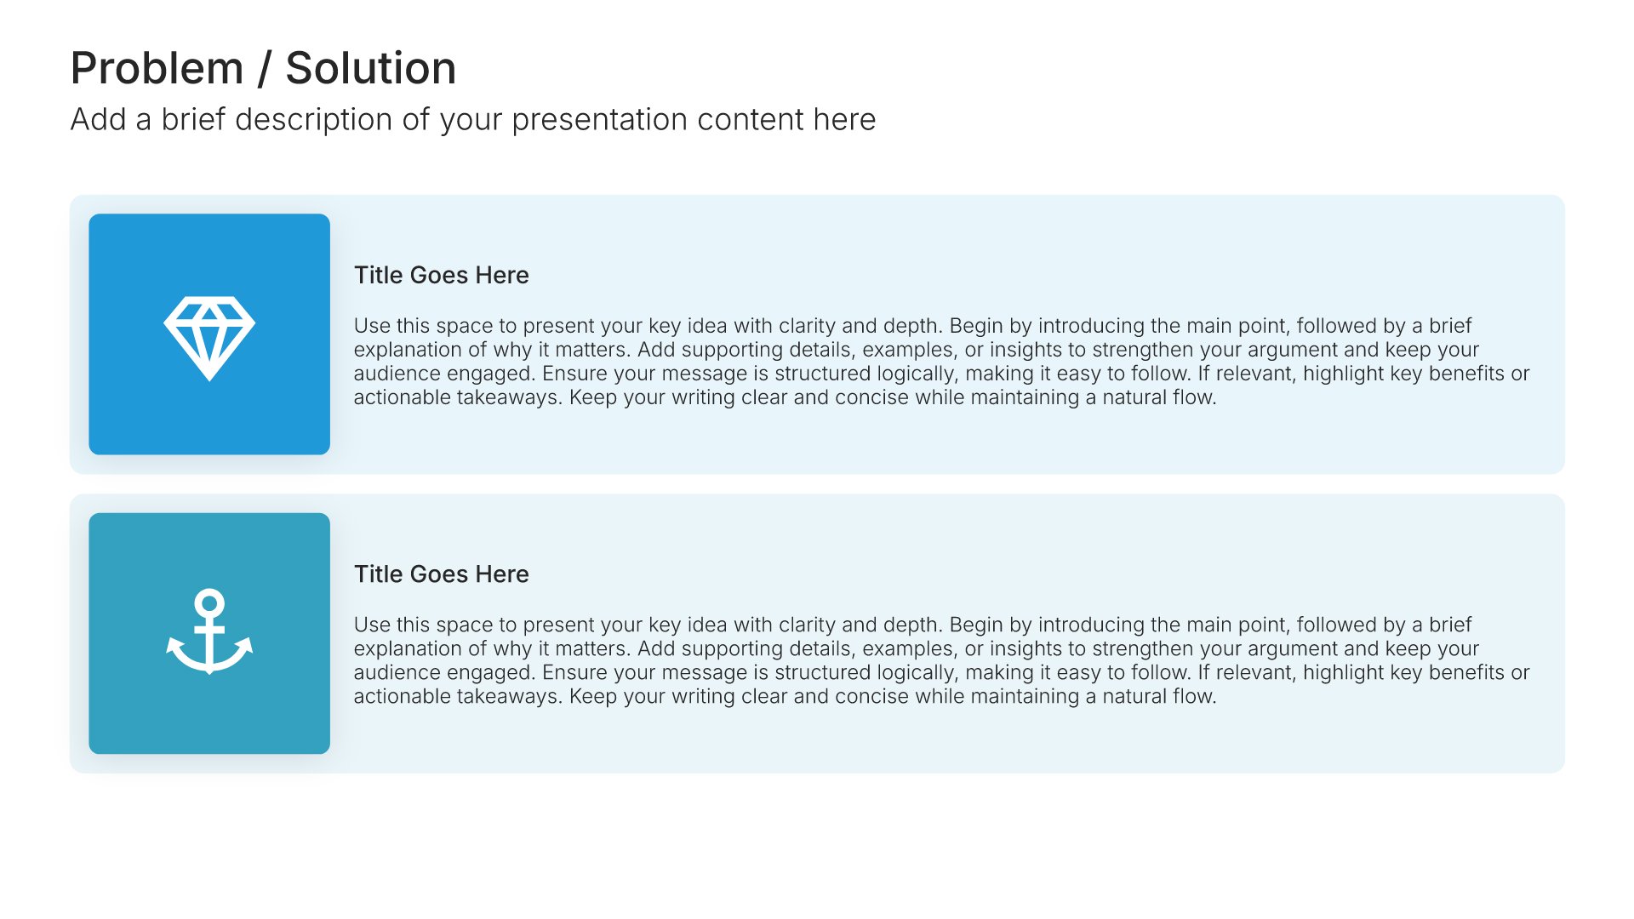
Task: Click the word 'Problem' in the main heading
Action: (x=157, y=68)
